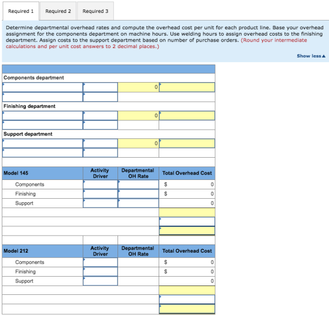Click Model 212 Support activity driver cell

[x=100, y=281]
